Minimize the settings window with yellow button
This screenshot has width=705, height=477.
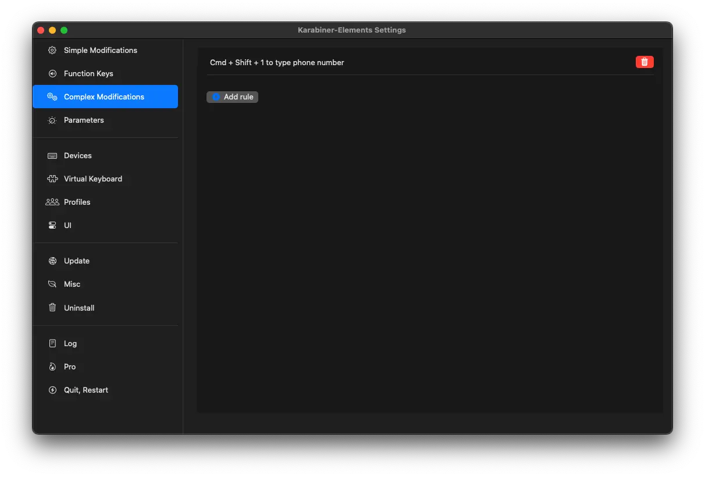pyautogui.click(x=52, y=30)
